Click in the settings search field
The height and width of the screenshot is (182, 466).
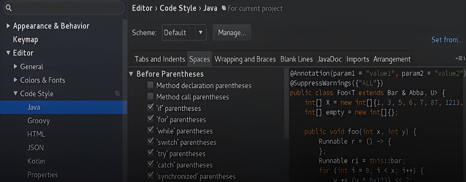point(64,8)
